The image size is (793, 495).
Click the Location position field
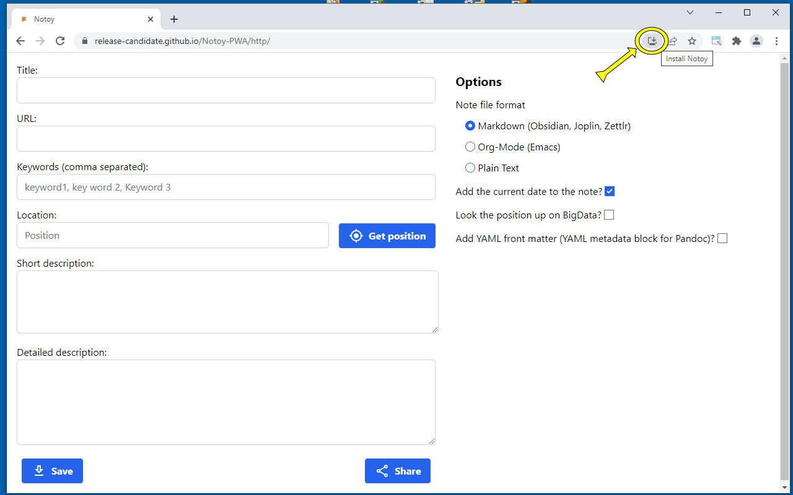[x=173, y=235]
